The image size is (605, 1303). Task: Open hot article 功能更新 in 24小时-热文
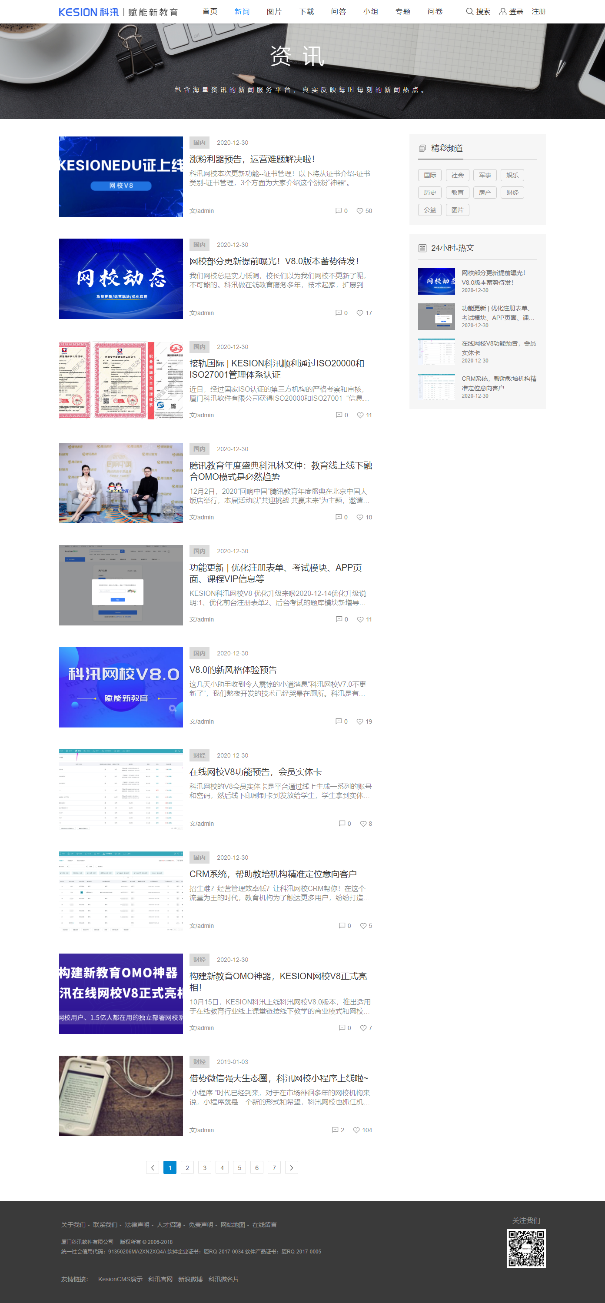pyautogui.click(x=498, y=313)
